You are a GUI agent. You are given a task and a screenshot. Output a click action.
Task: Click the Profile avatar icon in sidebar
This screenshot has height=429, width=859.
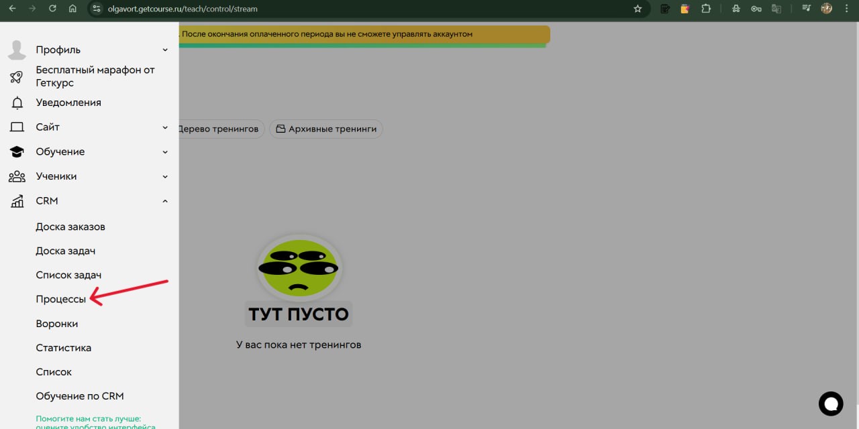tap(17, 50)
